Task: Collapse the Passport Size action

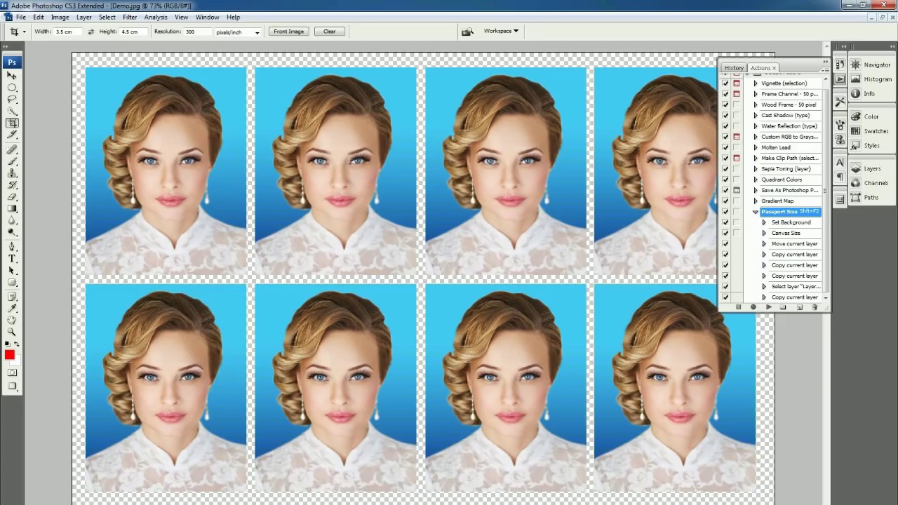Action: [x=756, y=212]
